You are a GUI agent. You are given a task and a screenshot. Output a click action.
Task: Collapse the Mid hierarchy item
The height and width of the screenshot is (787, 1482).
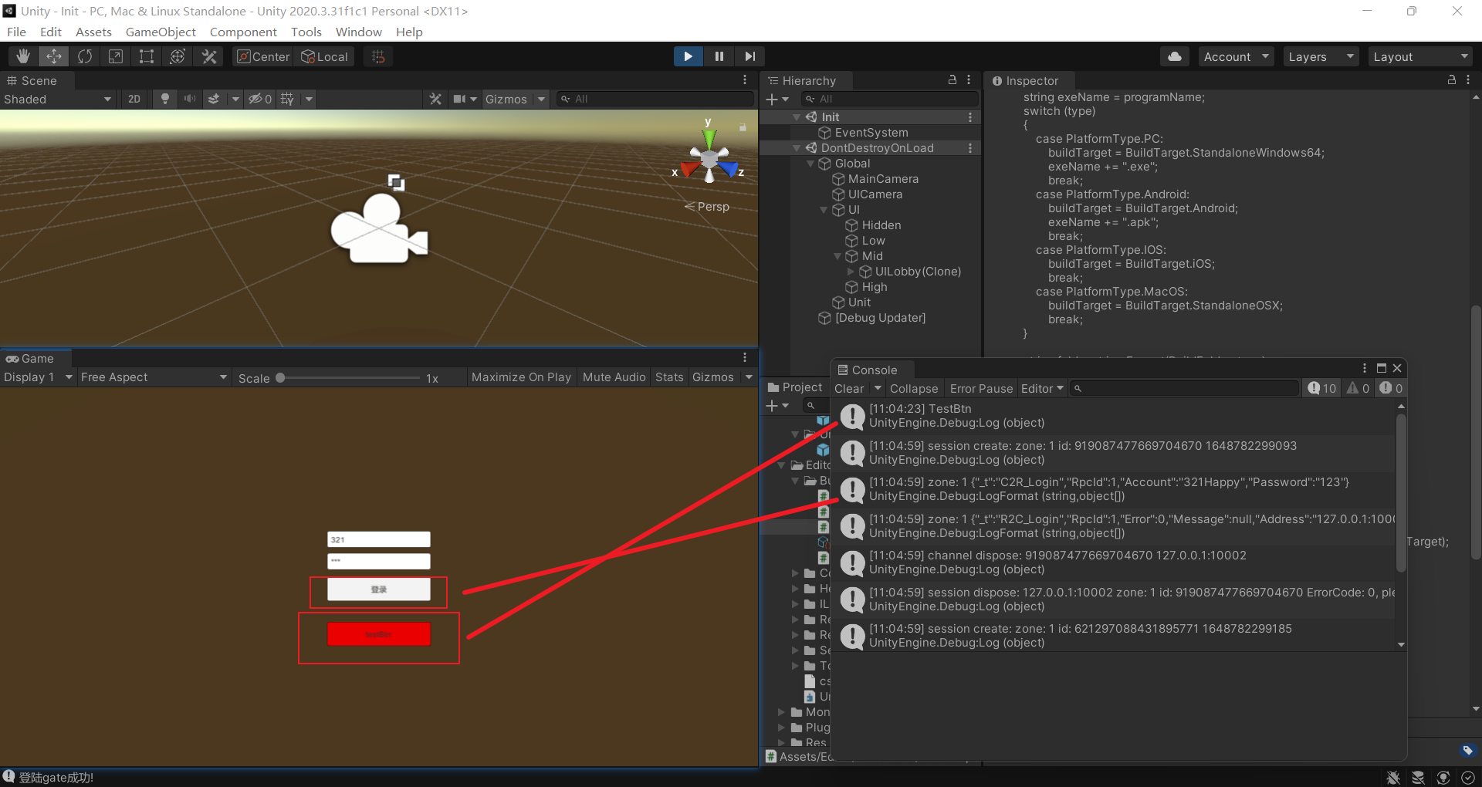(837, 256)
